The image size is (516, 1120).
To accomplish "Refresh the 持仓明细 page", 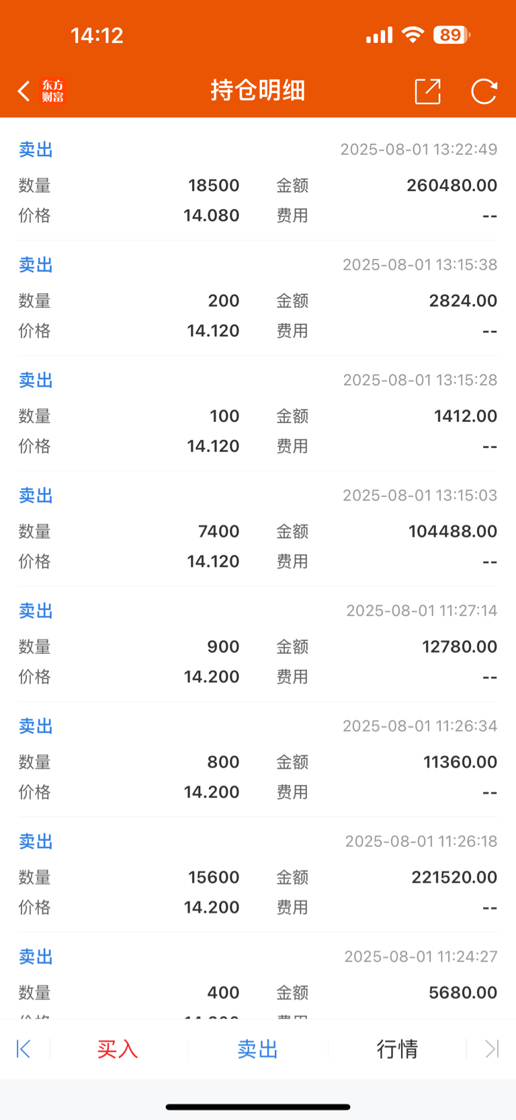I will (x=484, y=91).
